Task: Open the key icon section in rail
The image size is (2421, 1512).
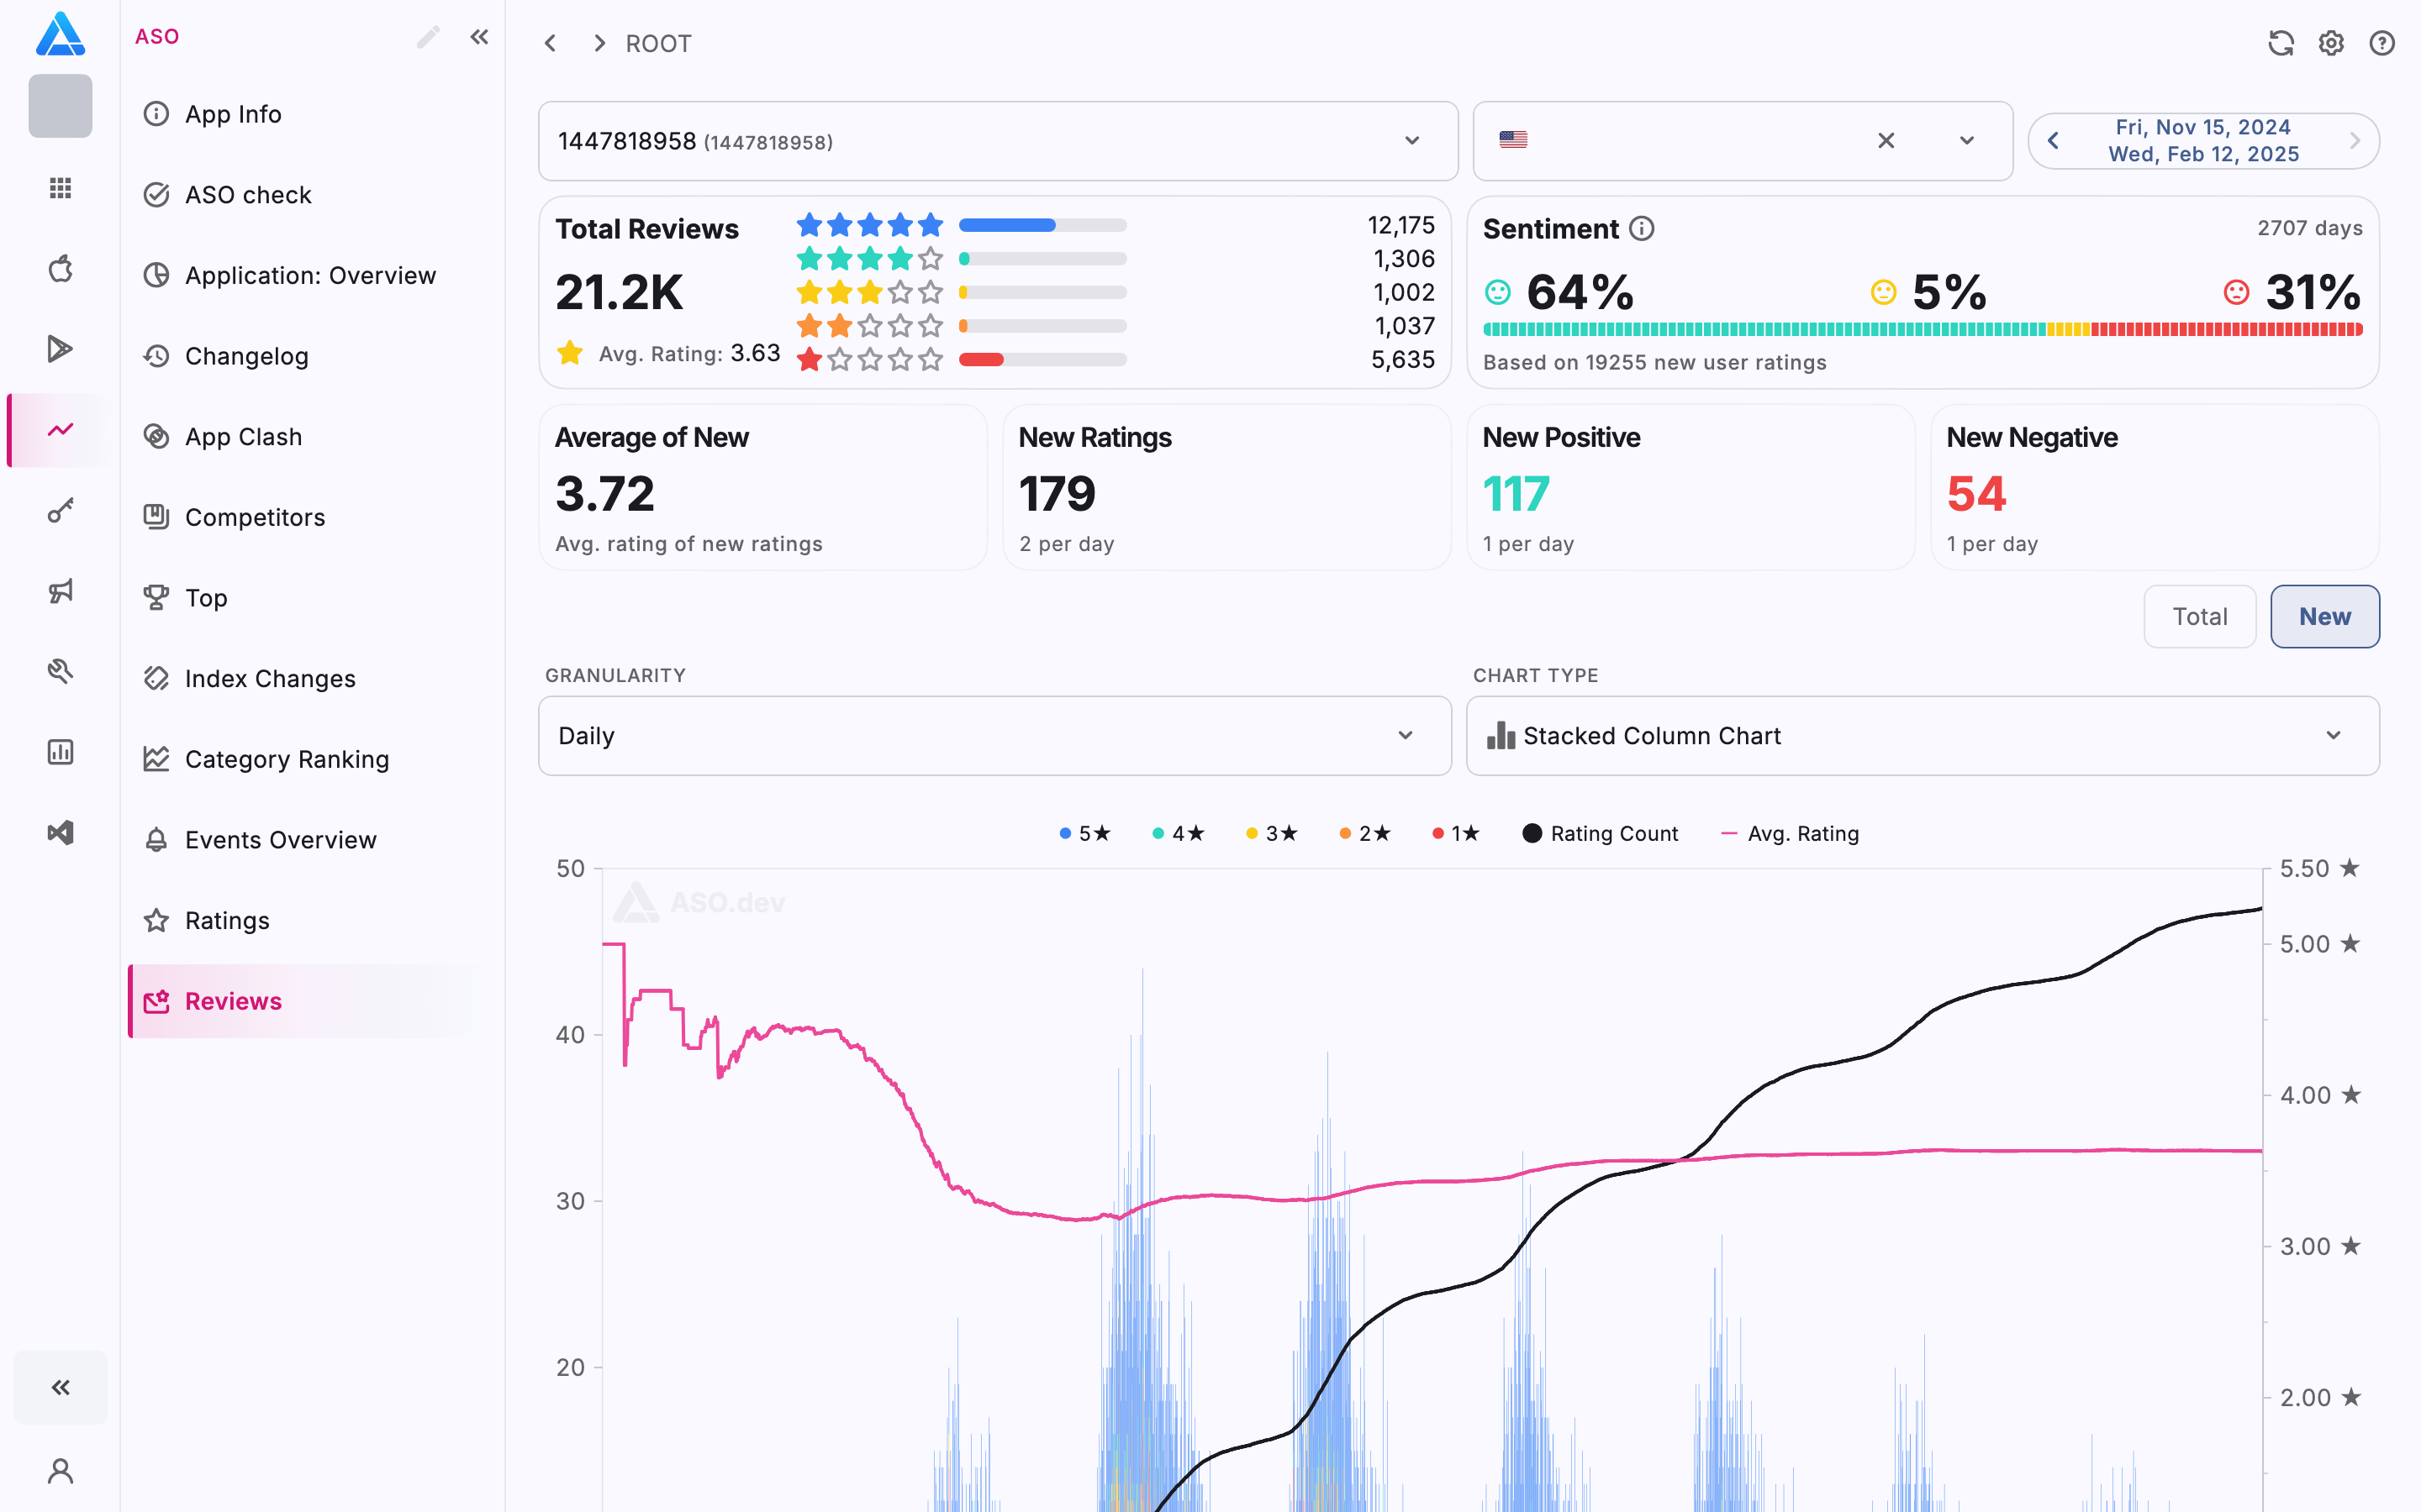Action: coord(60,511)
